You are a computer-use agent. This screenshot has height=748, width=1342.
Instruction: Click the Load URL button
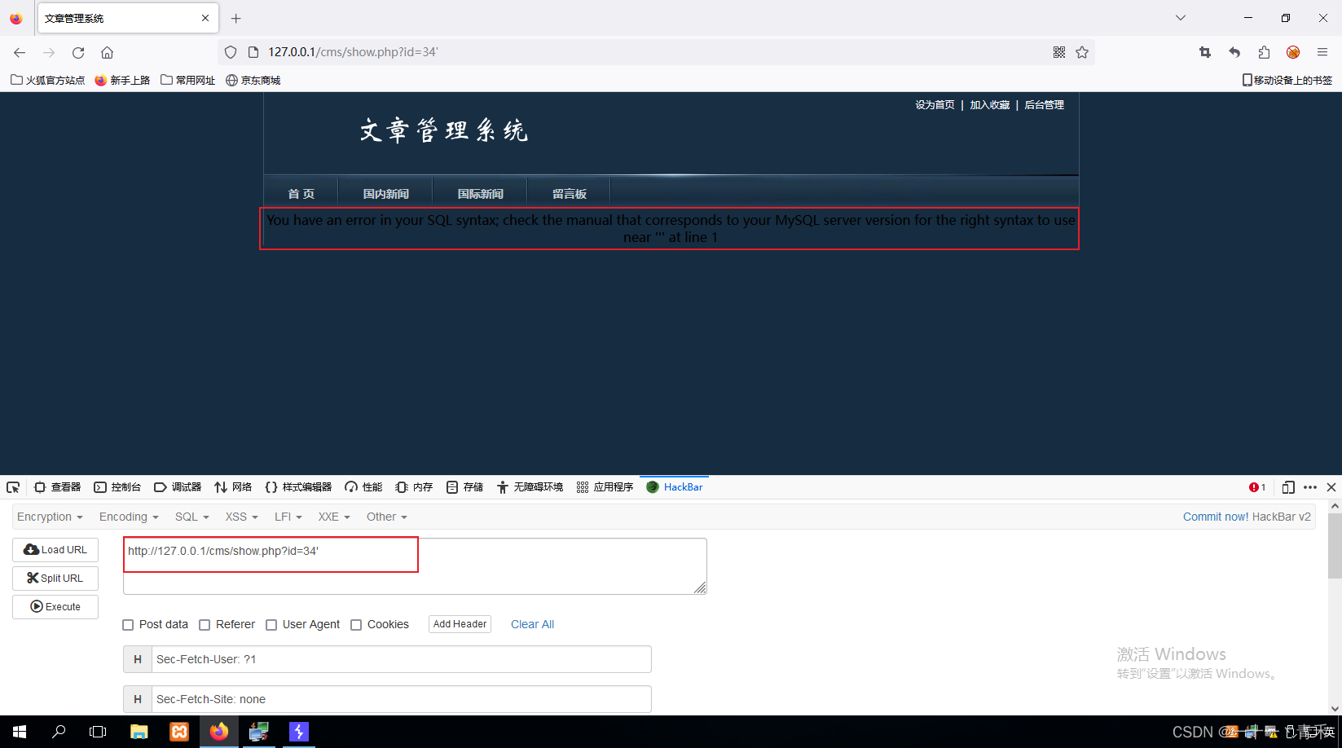coord(55,550)
